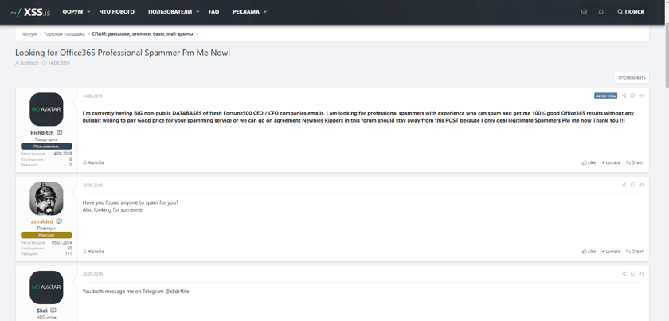This screenshot has height=321, width=669.
Task: Click the ПОИСК search button
Action: 631,12
